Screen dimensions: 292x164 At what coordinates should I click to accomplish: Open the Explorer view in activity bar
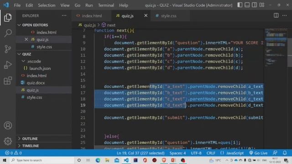tap(8, 18)
